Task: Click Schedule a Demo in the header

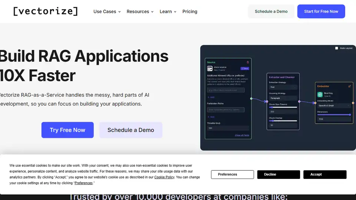Action: pos(271,11)
